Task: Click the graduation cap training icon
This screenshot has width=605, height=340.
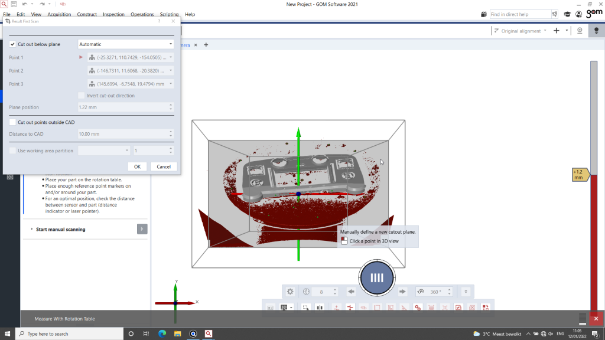Action: coord(567,14)
